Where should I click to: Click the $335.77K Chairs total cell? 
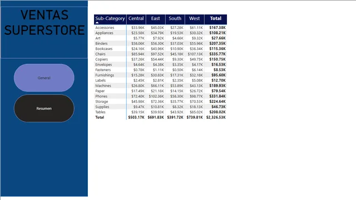click(x=217, y=54)
